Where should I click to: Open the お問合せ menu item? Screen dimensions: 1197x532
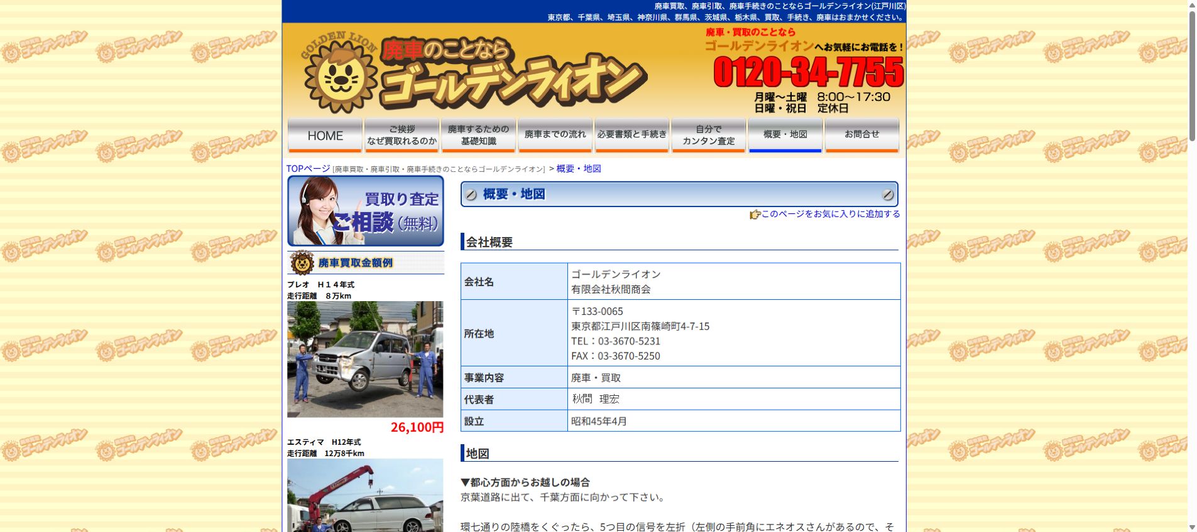tap(861, 135)
